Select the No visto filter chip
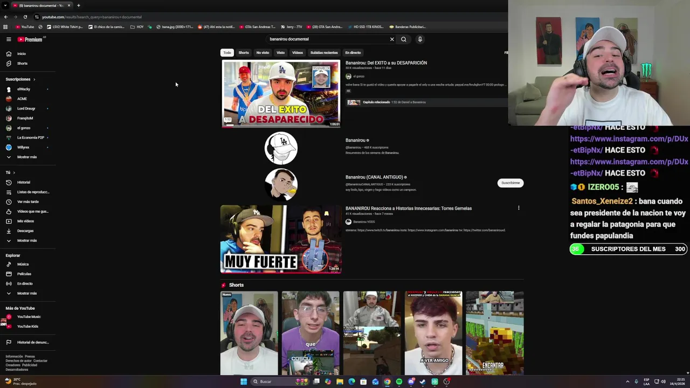 263,53
